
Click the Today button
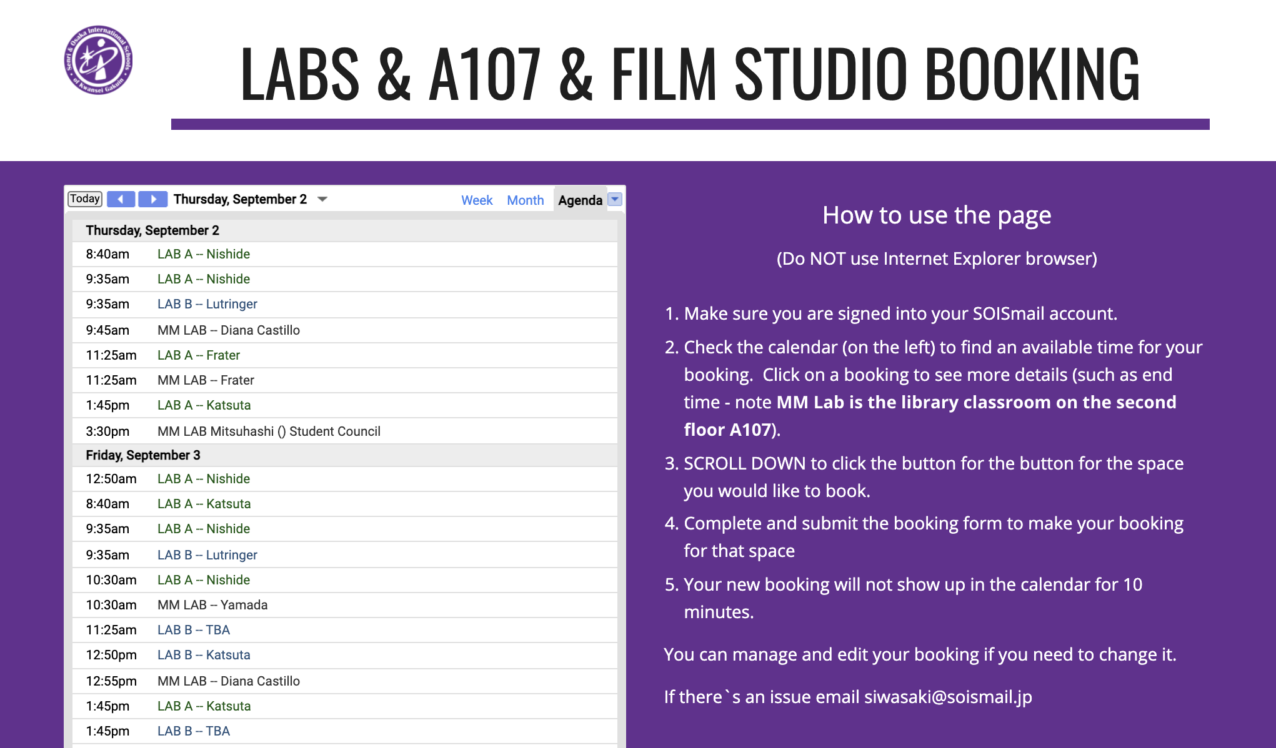(x=85, y=199)
